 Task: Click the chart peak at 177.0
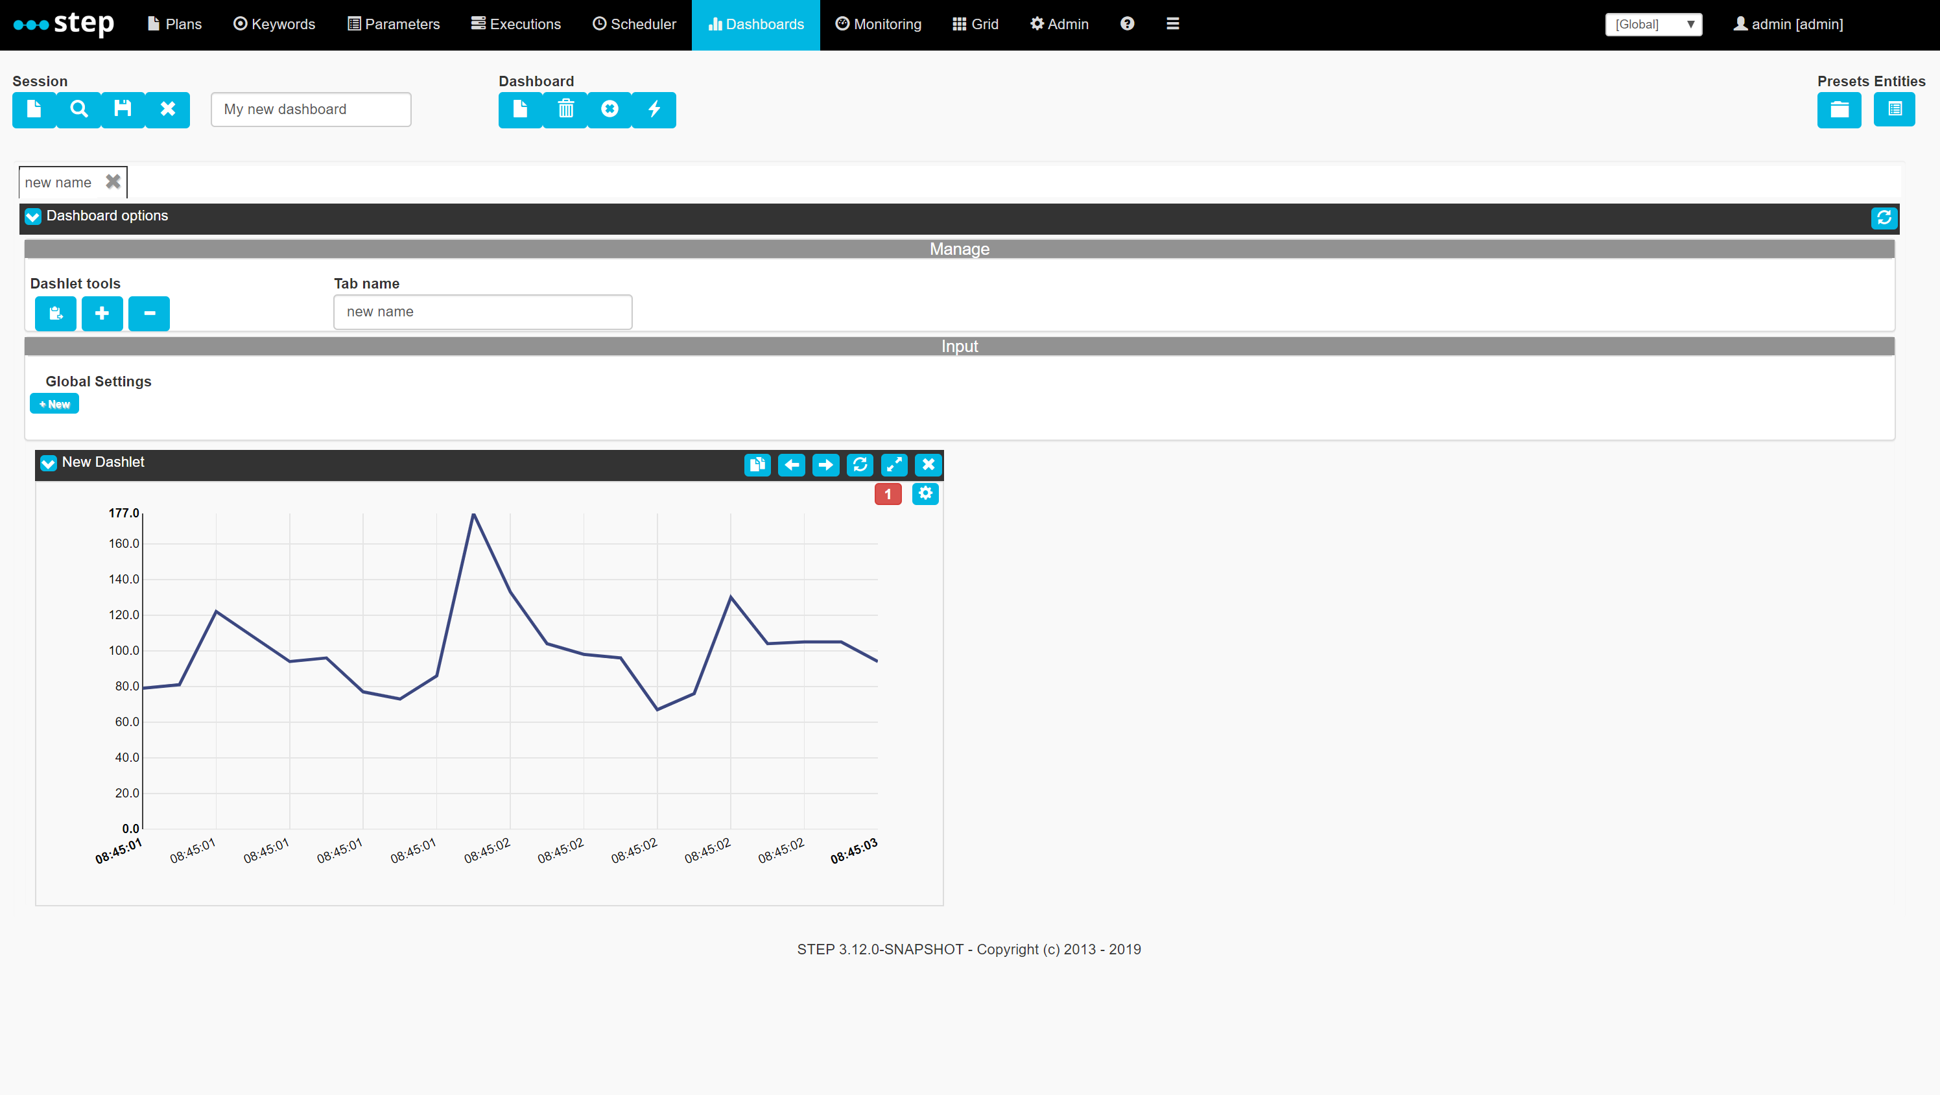pyautogui.click(x=474, y=514)
